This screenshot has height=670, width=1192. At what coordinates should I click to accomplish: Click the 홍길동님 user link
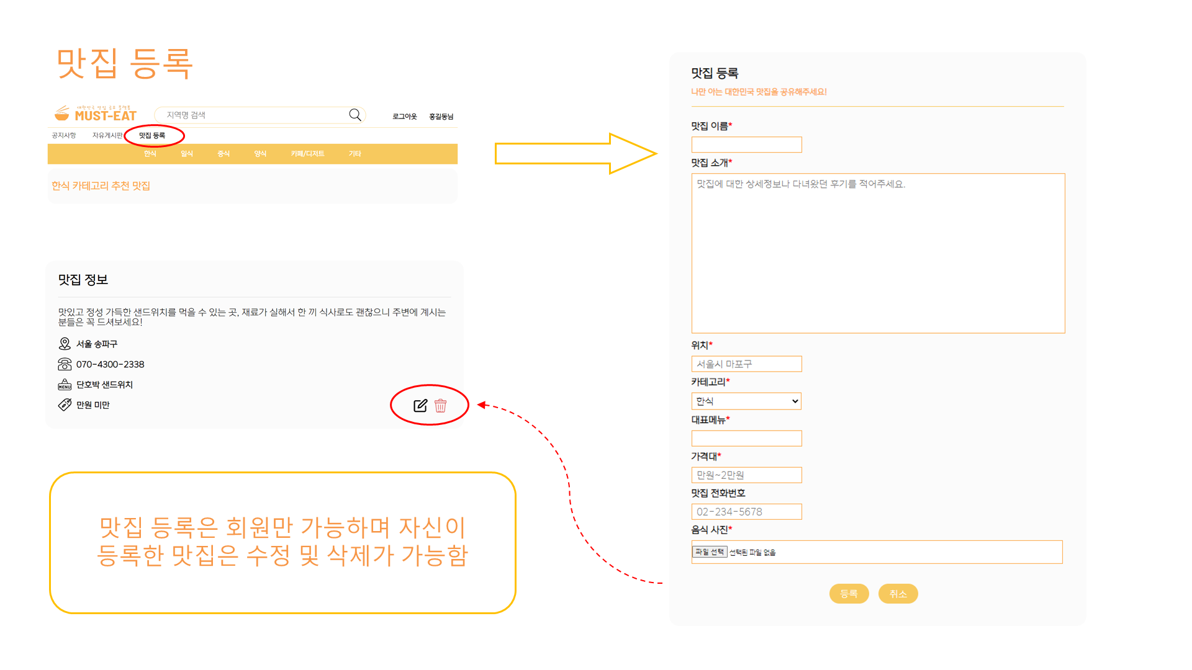coord(441,117)
